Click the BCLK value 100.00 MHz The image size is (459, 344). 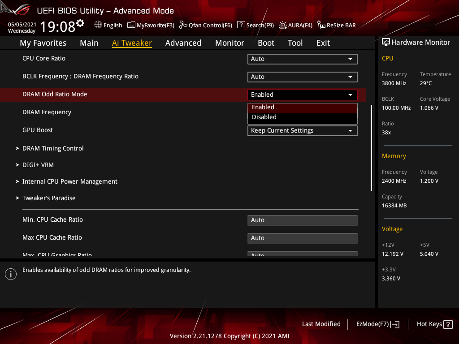pyautogui.click(x=396, y=108)
